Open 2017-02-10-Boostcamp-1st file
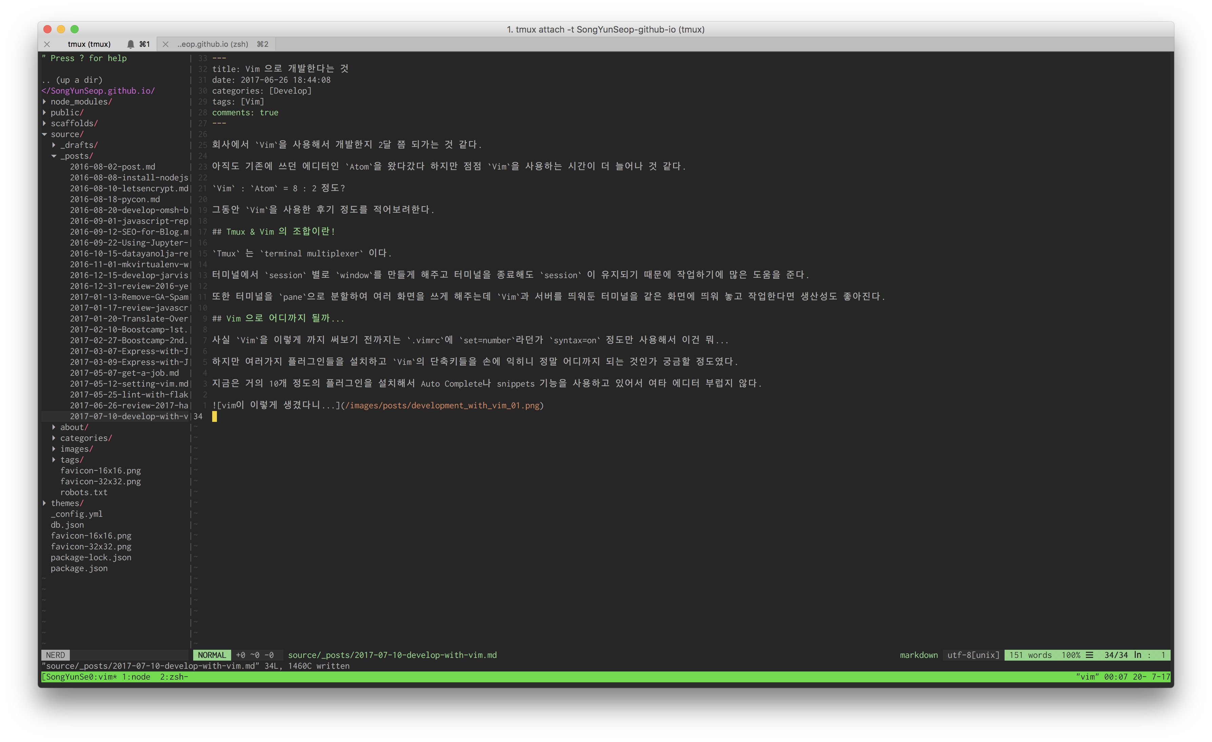Screen dimensions: 1212x742 pyautogui.click(x=129, y=329)
